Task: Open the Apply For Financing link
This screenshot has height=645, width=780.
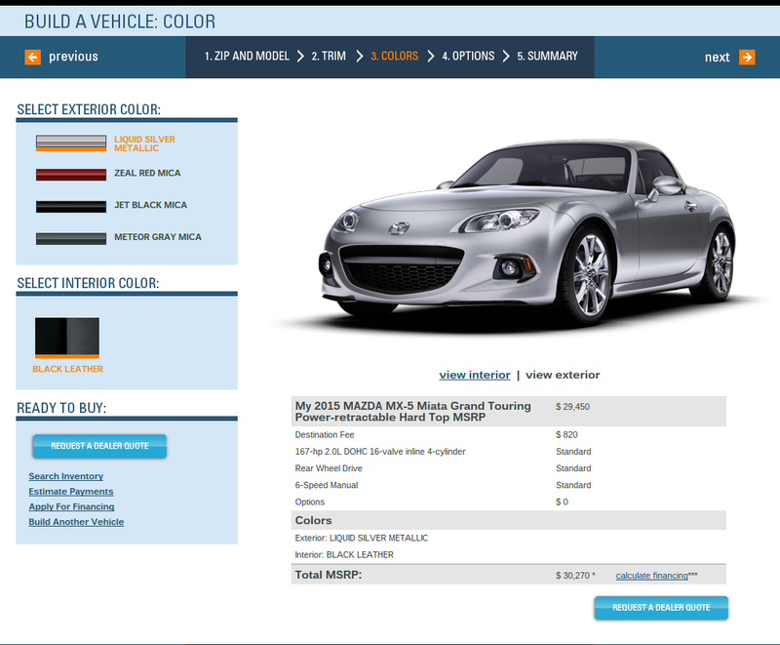Action: click(x=71, y=506)
